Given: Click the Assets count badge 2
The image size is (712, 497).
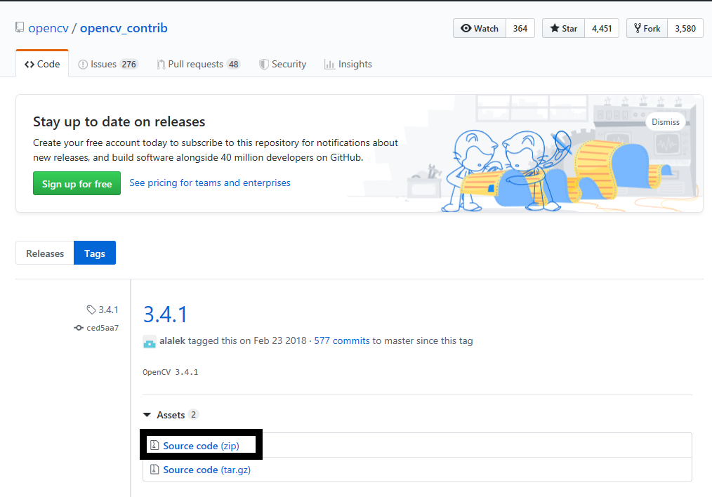Looking at the screenshot, I should click(x=193, y=414).
